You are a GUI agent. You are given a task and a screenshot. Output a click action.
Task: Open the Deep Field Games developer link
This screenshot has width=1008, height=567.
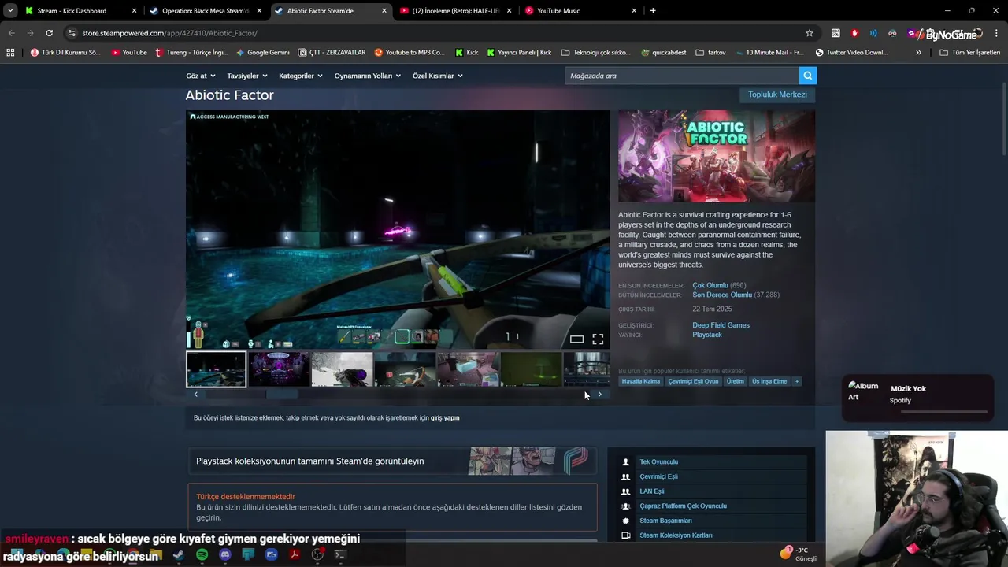tap(721, 325)
